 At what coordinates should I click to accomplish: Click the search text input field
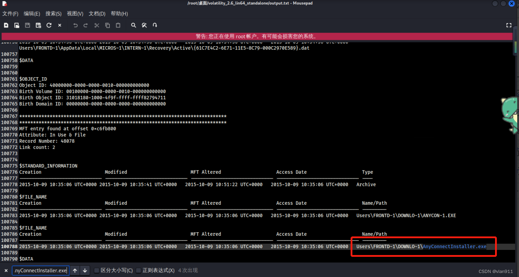point(40,270)
